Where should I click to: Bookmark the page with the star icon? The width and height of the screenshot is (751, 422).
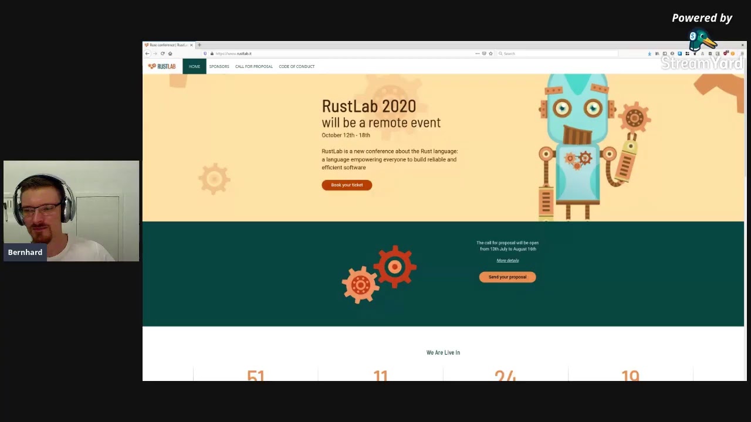[491, 53]
